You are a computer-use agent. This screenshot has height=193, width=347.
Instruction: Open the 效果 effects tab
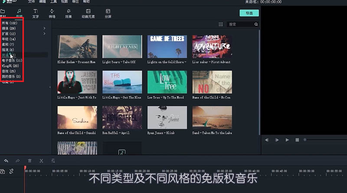69,13
